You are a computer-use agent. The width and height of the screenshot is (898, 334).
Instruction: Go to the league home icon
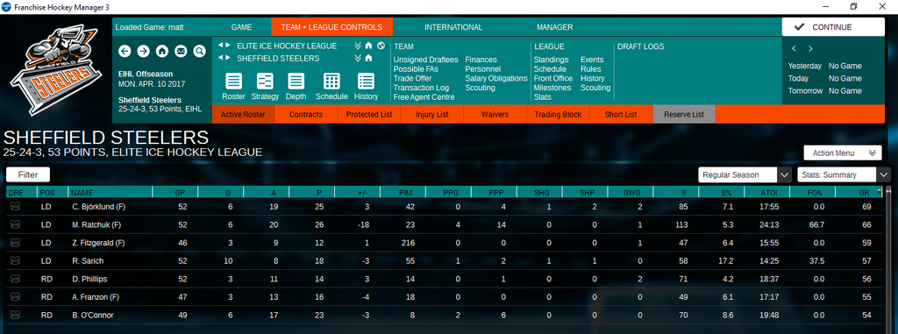(x=369, y=46)
